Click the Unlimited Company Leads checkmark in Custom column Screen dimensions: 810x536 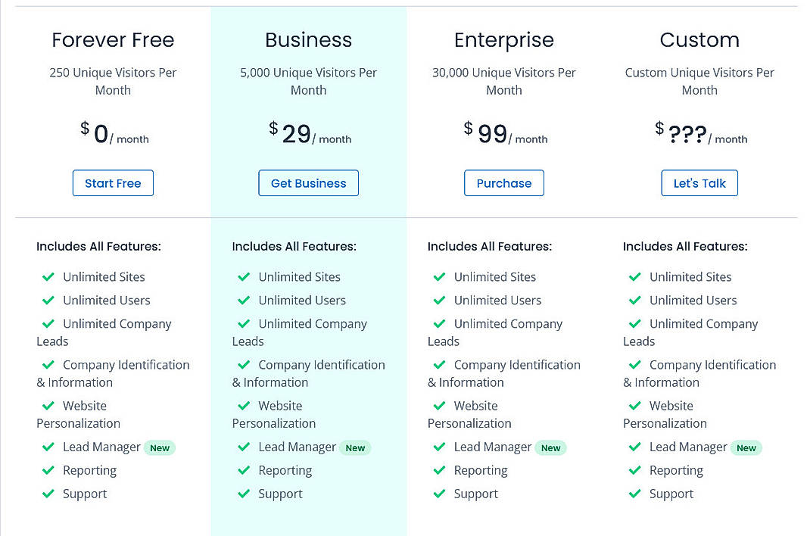coord(635,324)
